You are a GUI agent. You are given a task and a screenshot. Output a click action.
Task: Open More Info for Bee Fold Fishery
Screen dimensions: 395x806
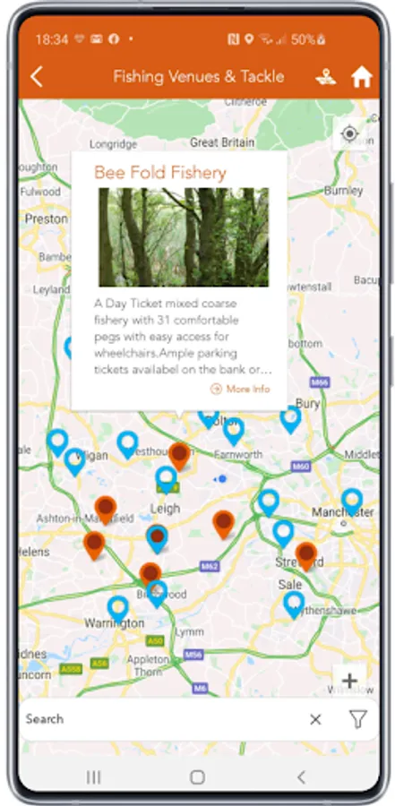[x=240, y=389]
